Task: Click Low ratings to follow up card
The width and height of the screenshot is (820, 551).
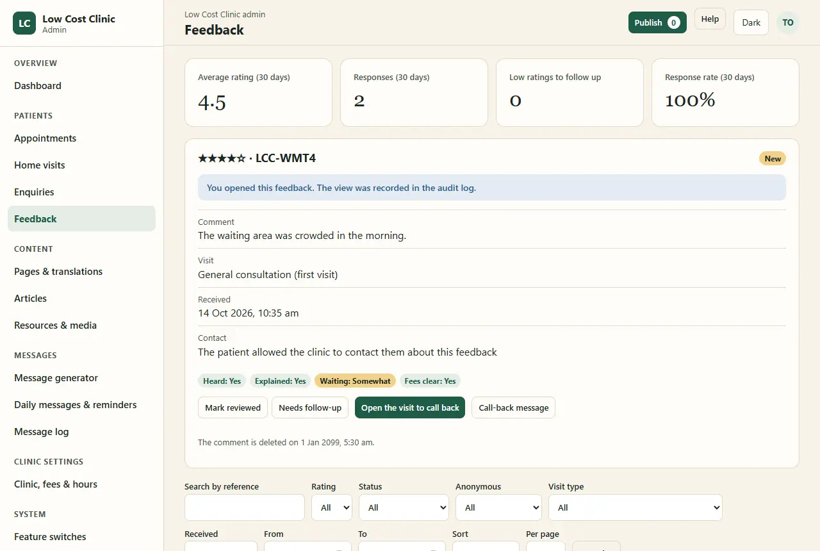Action: [x=570, y=93]
